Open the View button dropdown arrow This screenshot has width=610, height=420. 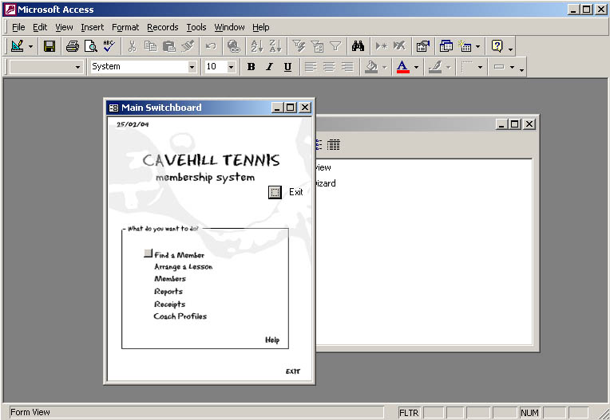click(x=30, y=47)
